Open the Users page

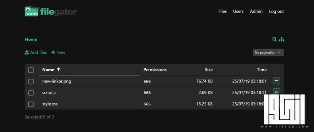[x=238, y=11]
